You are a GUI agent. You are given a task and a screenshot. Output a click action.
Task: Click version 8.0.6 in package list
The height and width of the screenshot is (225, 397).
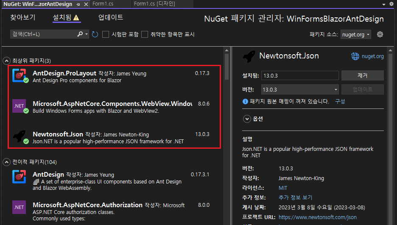point(204,104)
